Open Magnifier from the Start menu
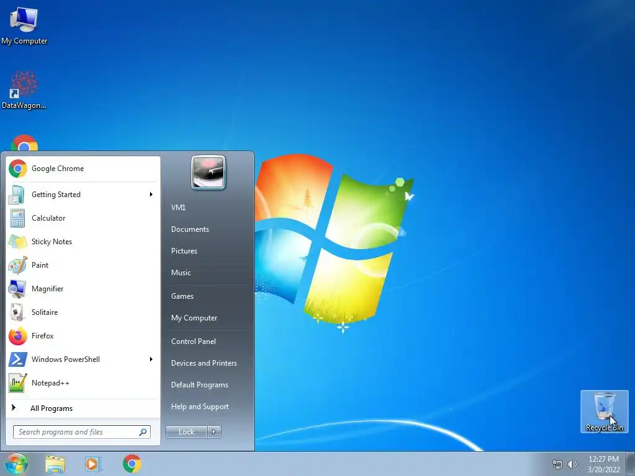Screen dimensions: 635x476 82,289
